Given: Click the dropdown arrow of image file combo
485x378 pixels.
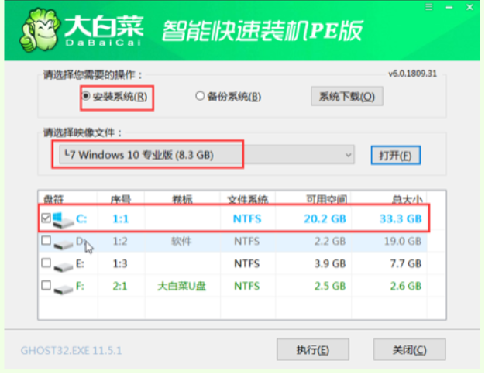Looking at the screenshot, I should (x=348, y=155).
